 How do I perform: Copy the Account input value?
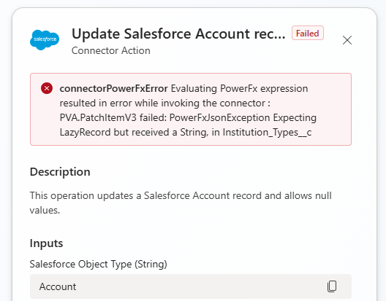332,286
